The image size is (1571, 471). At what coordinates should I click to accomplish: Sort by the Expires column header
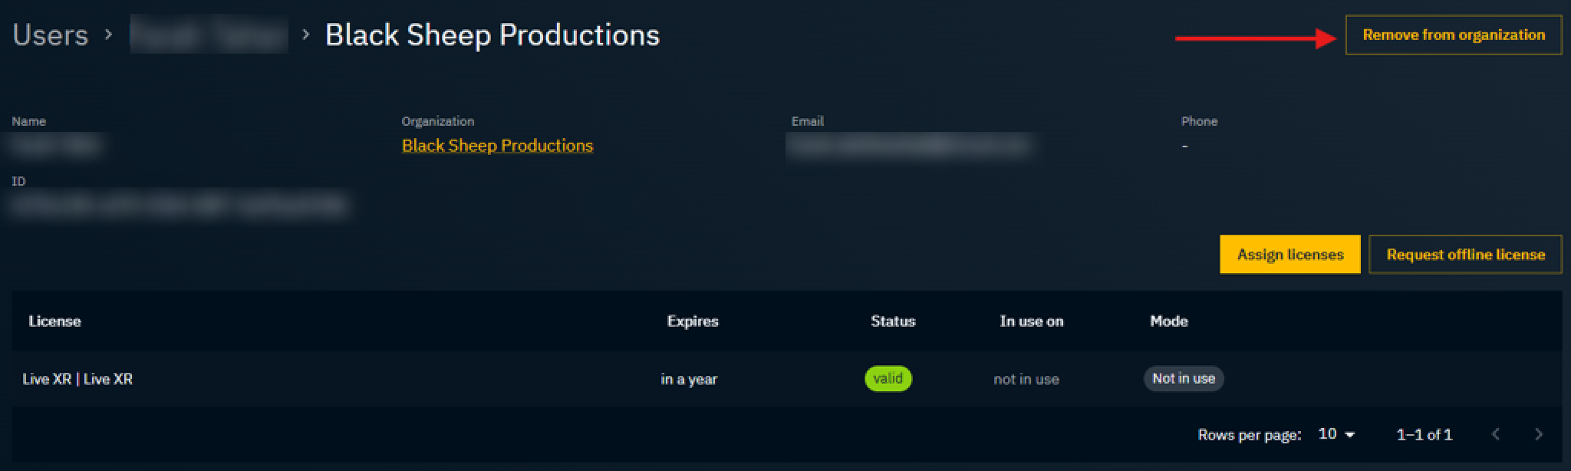point(692,321)
